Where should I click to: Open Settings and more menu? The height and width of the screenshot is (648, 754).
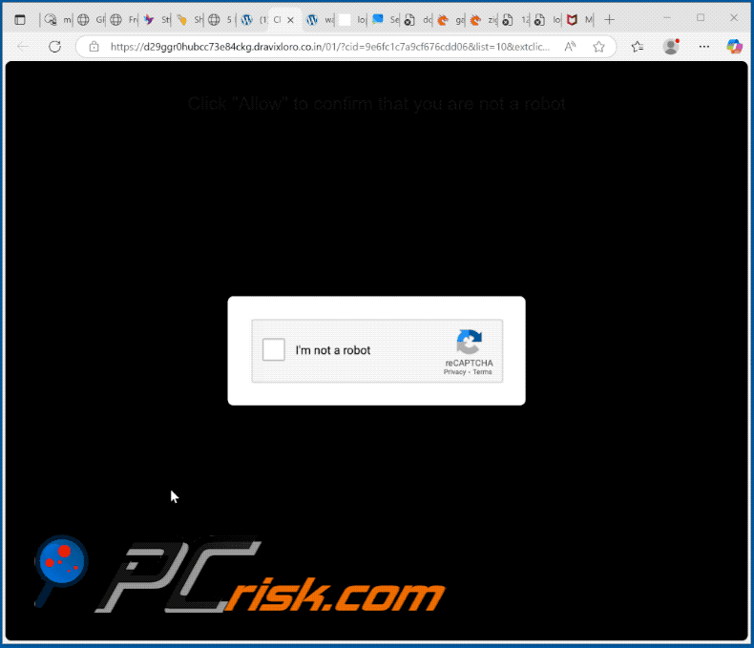[x=704, y=47]
